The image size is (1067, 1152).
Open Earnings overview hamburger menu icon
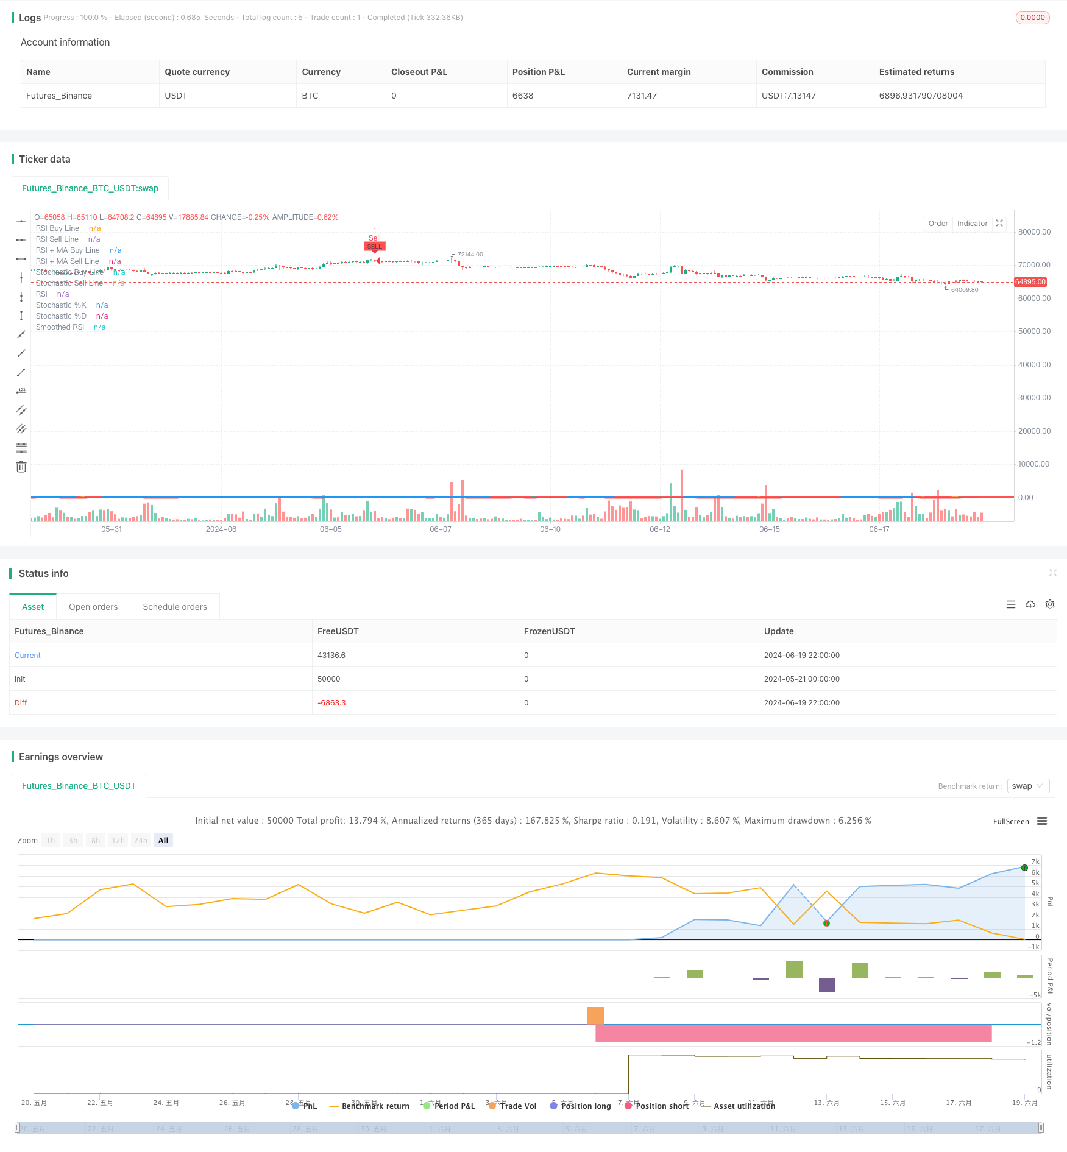[x=1042, y=821]
